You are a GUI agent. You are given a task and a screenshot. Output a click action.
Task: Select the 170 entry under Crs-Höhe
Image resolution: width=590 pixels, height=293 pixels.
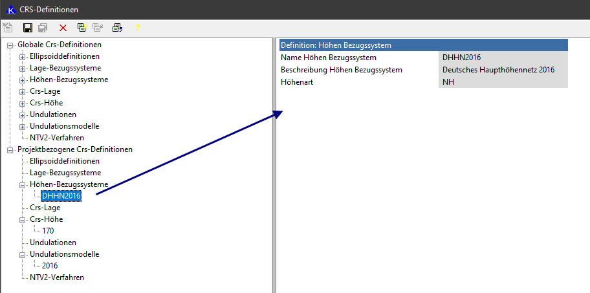[48, 231]
